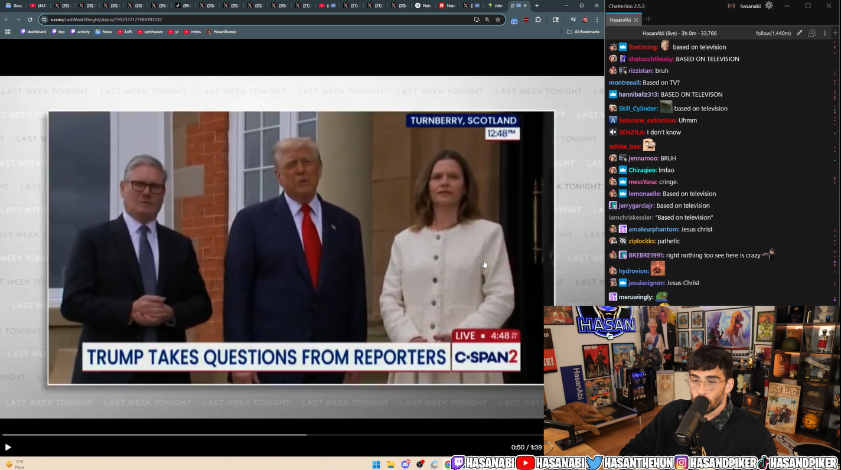Click the HasanAbi live channel title
The image size is (841, 470).
679,33
